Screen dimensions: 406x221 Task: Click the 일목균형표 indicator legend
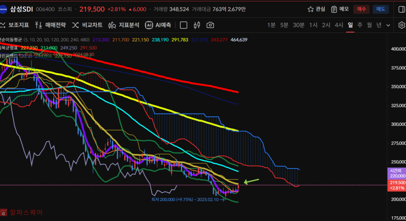(x=9, y=48)
